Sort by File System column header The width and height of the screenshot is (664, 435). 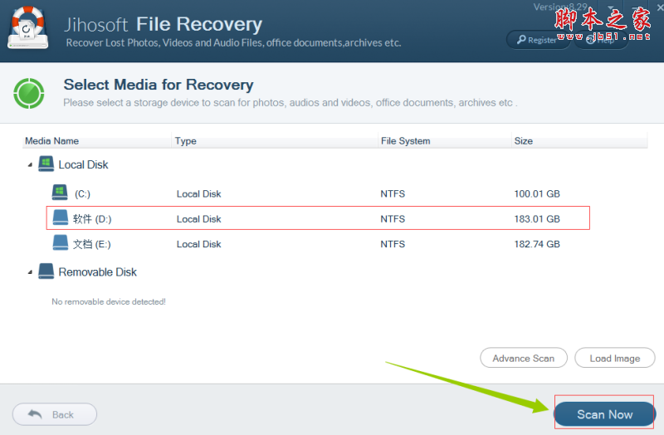tap(444, 140)
